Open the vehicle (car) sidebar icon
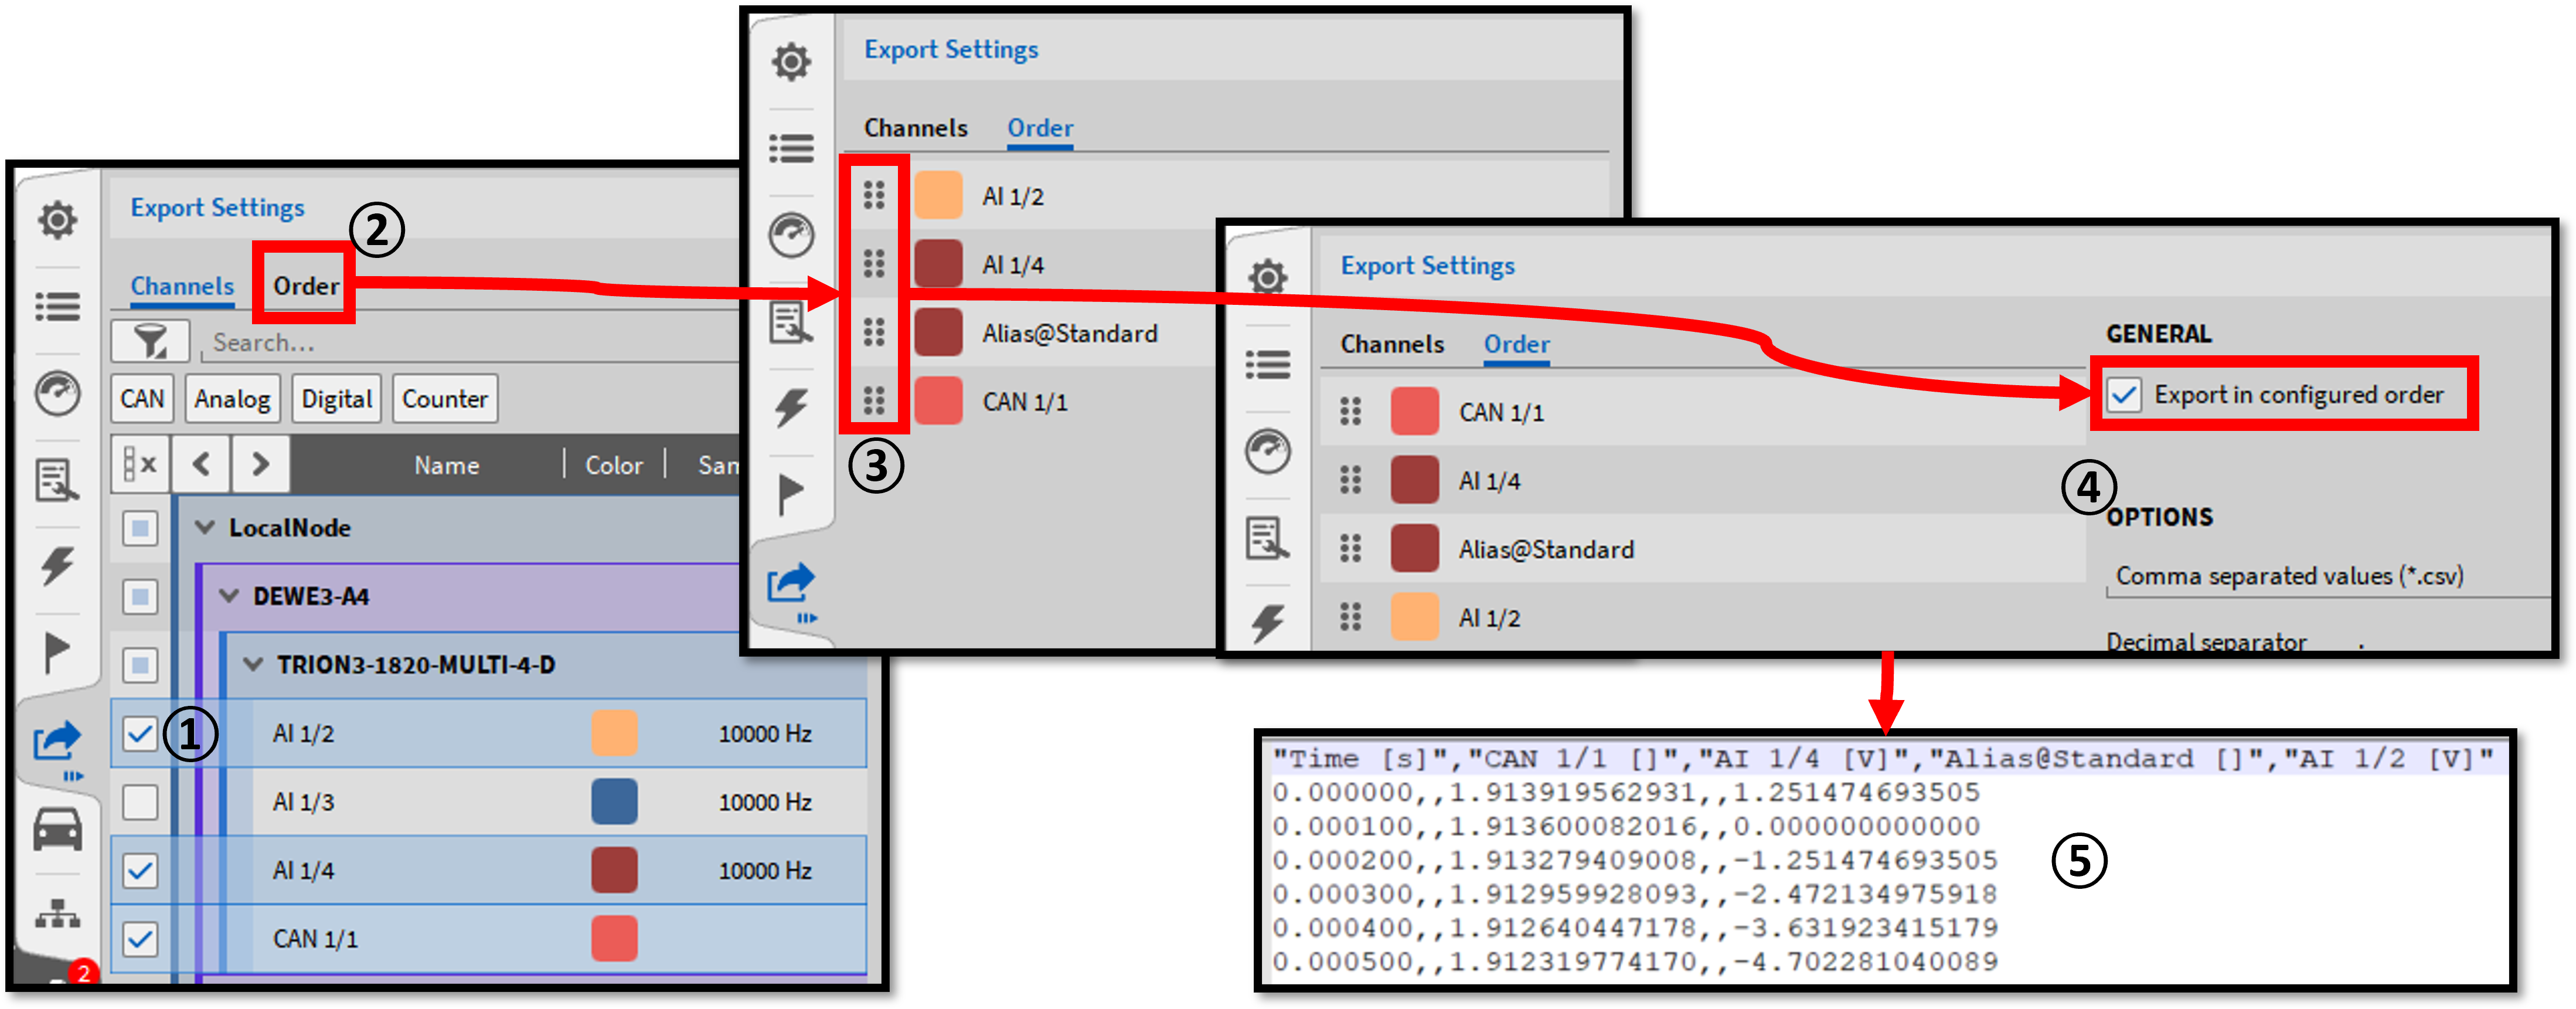 point(58,829)
